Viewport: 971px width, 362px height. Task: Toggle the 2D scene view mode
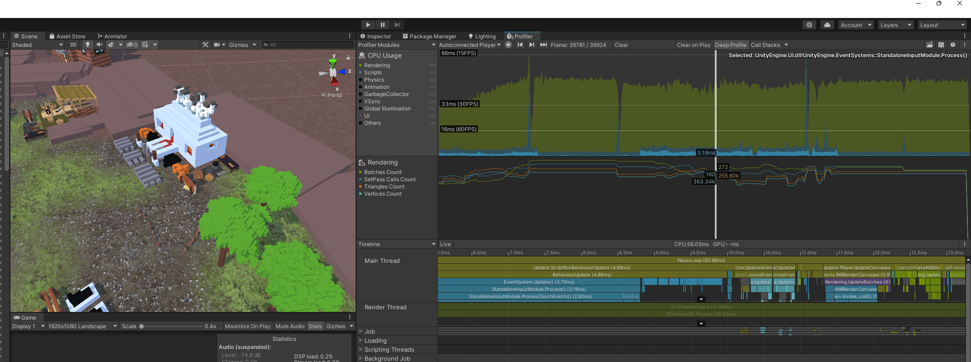(73, 45)
